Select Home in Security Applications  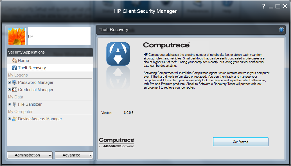click(x=23, y=61)
